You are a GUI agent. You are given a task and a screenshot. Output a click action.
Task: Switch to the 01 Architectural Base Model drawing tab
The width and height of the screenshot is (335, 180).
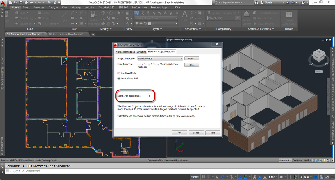(x=66, y=34)
